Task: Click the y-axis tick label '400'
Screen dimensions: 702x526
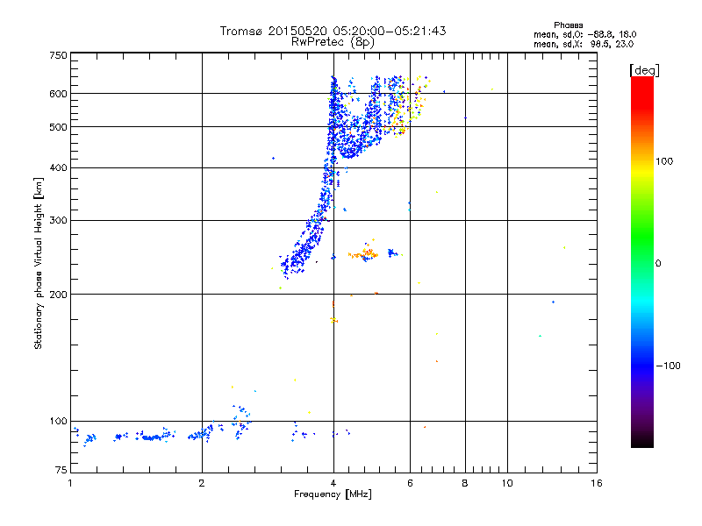Action: [58, 168]
